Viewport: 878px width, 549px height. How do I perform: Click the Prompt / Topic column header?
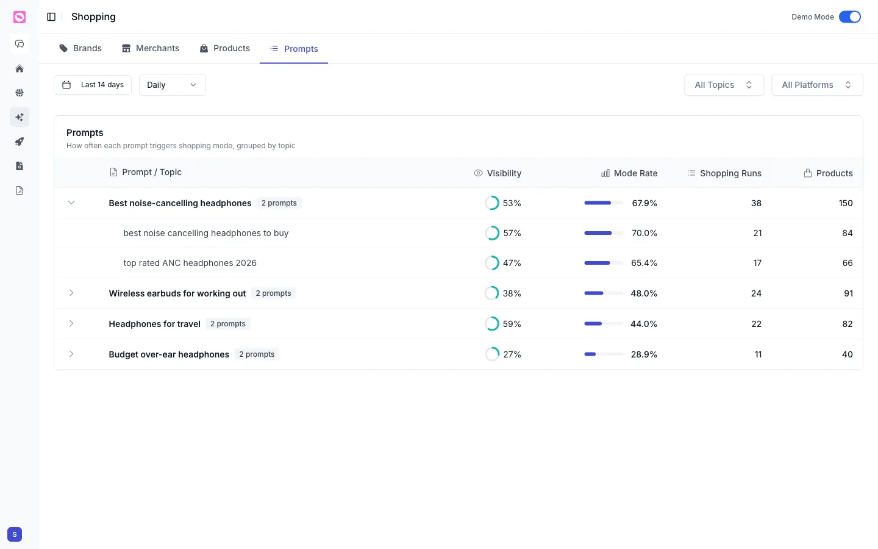click(146, 172)
